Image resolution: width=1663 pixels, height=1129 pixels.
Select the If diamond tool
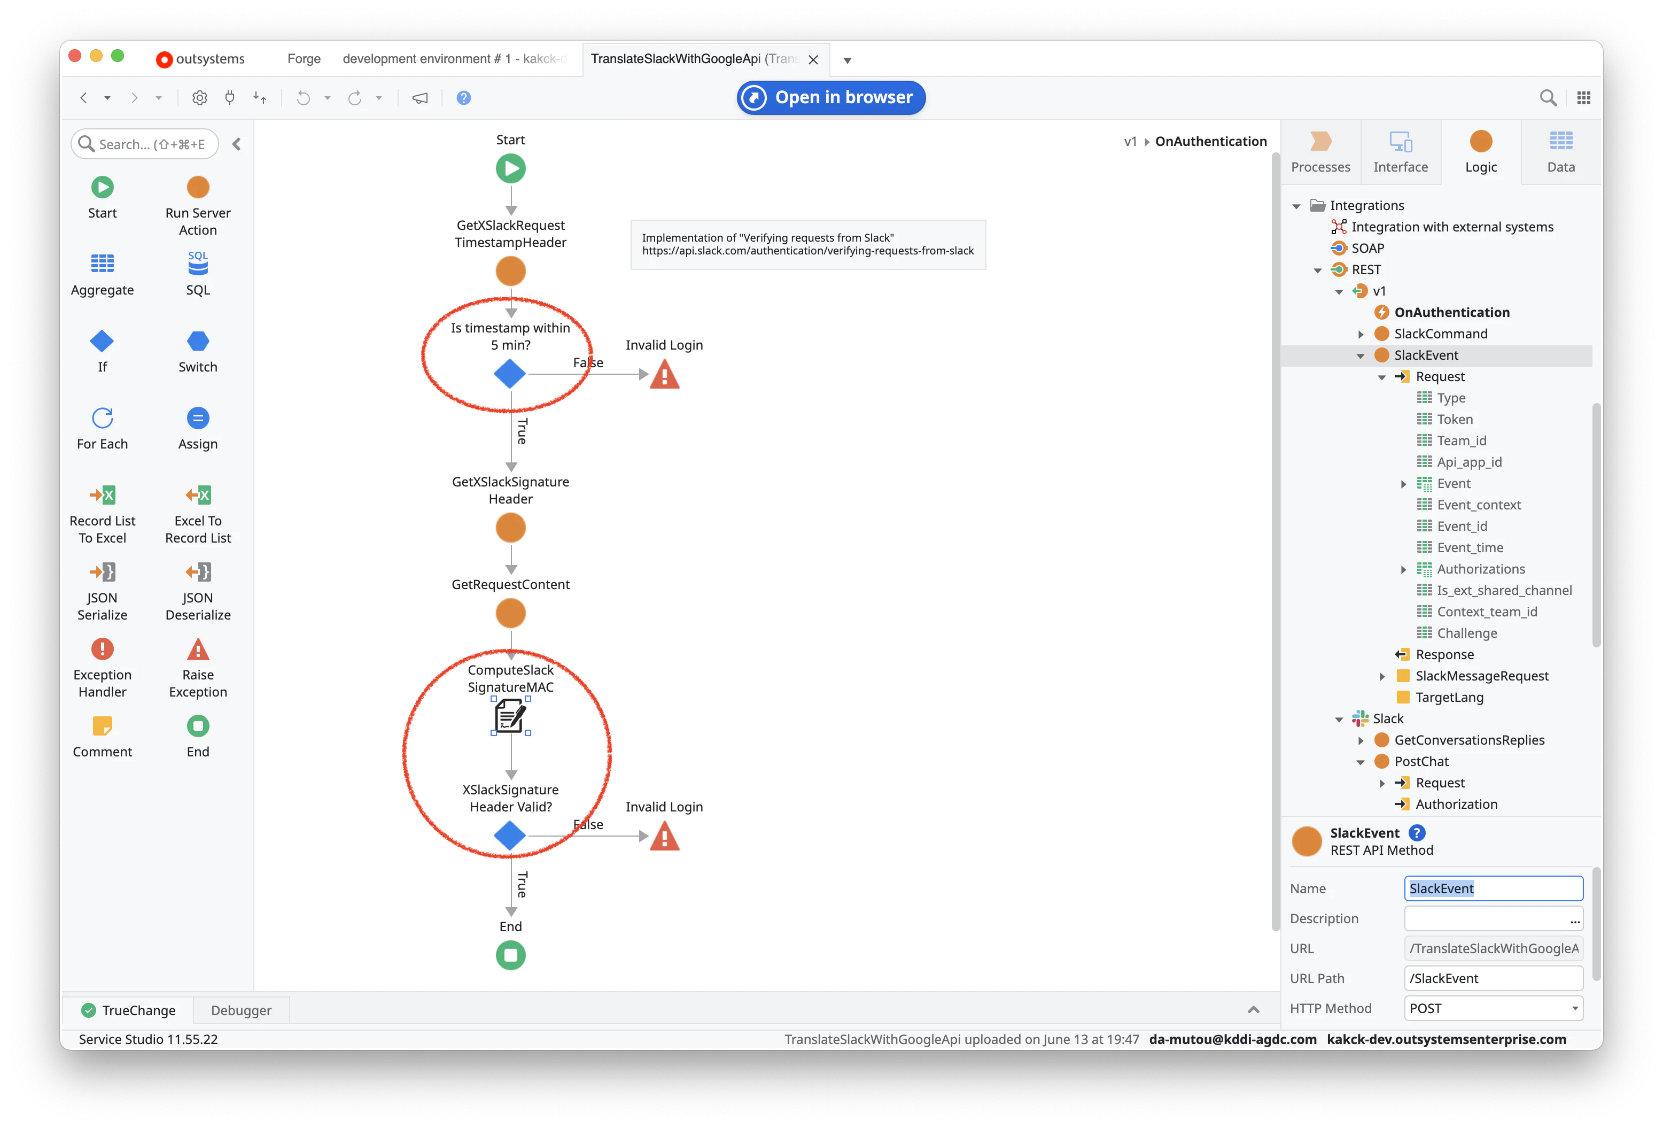tap(102, 351)
